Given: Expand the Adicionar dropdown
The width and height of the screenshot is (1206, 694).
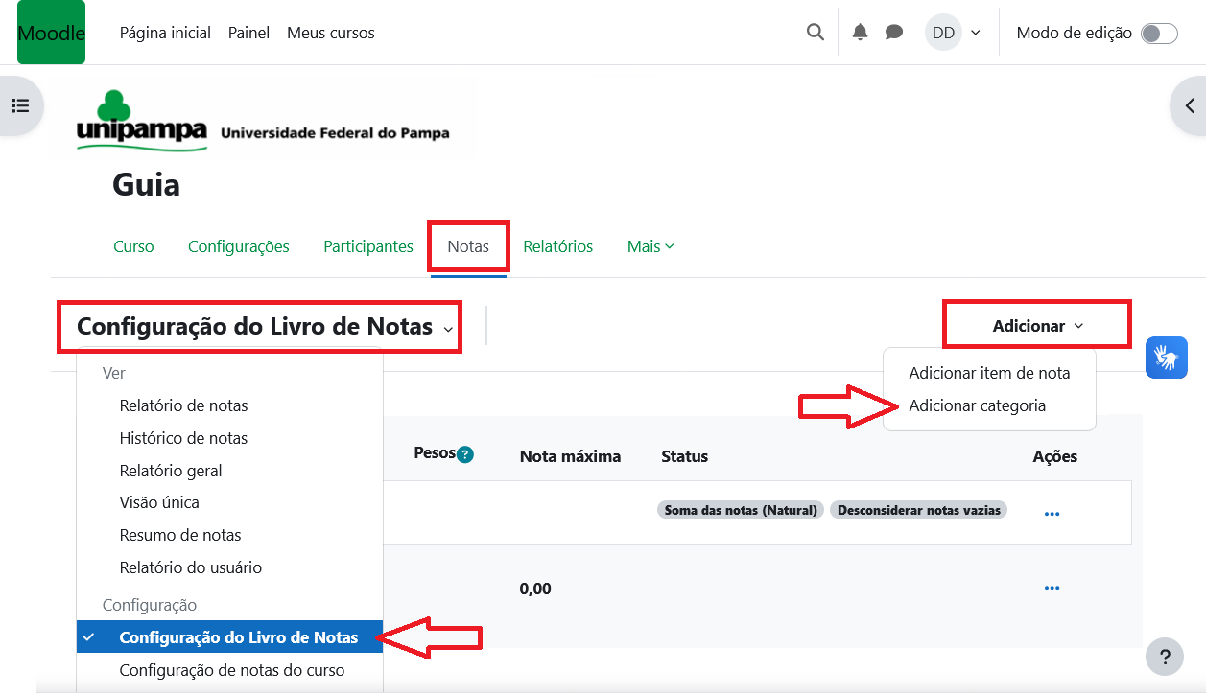Looking at the screenshot, I should click(x=1037, y=326).
